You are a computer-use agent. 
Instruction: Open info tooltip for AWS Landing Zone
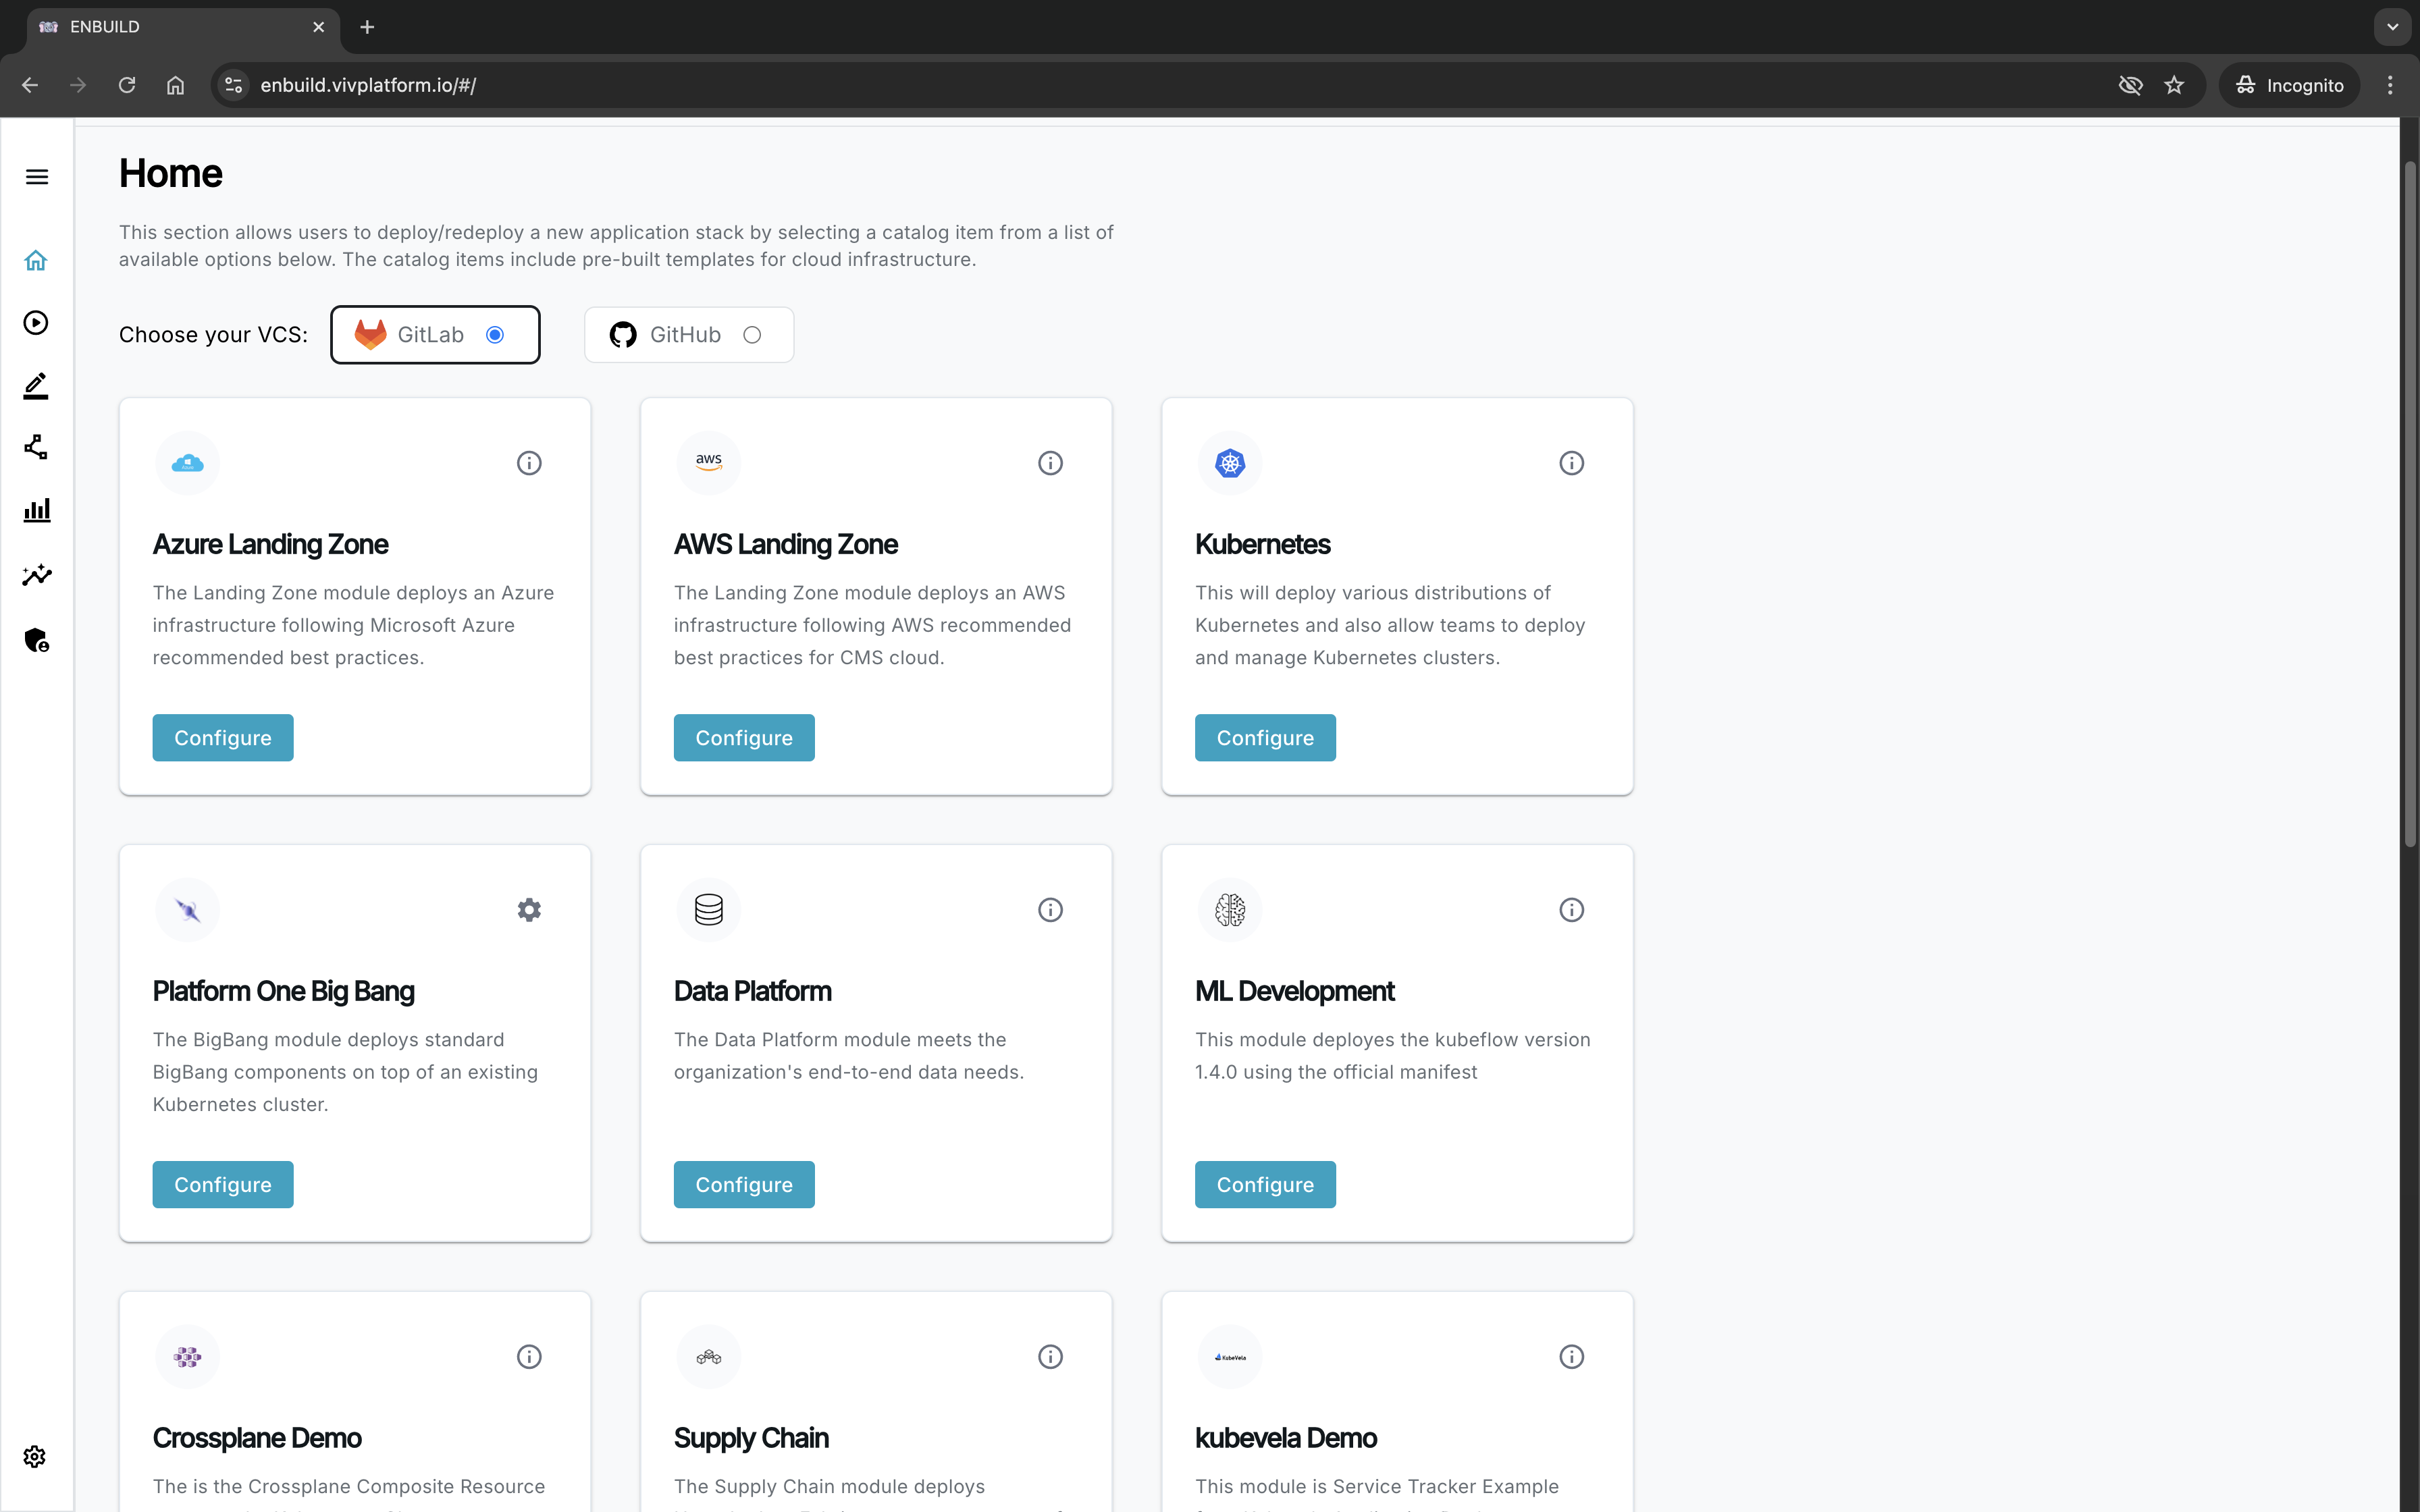coord(1049,462)
